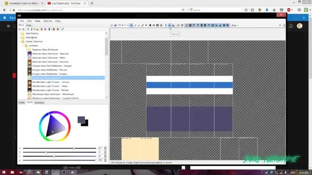Click the H value stepper arrows

[x=105, y=148]
